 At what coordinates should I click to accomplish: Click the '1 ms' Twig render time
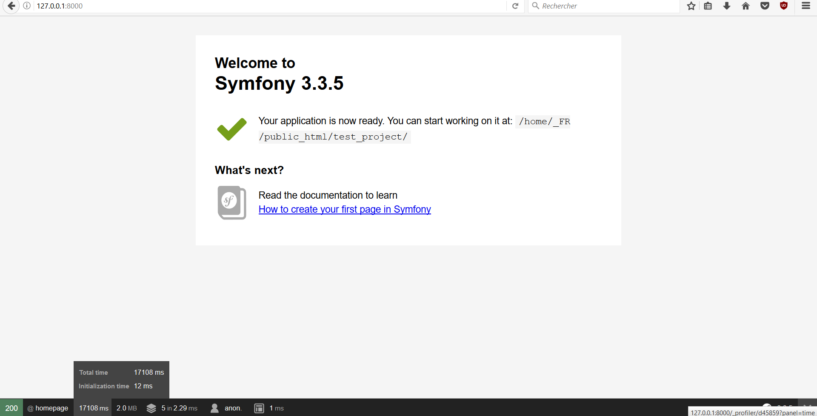(x=277, y=408)
